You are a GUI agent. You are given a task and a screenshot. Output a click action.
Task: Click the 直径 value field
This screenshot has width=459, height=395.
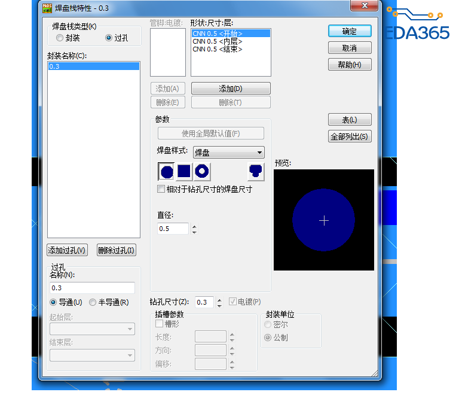(x=173, y=229)
